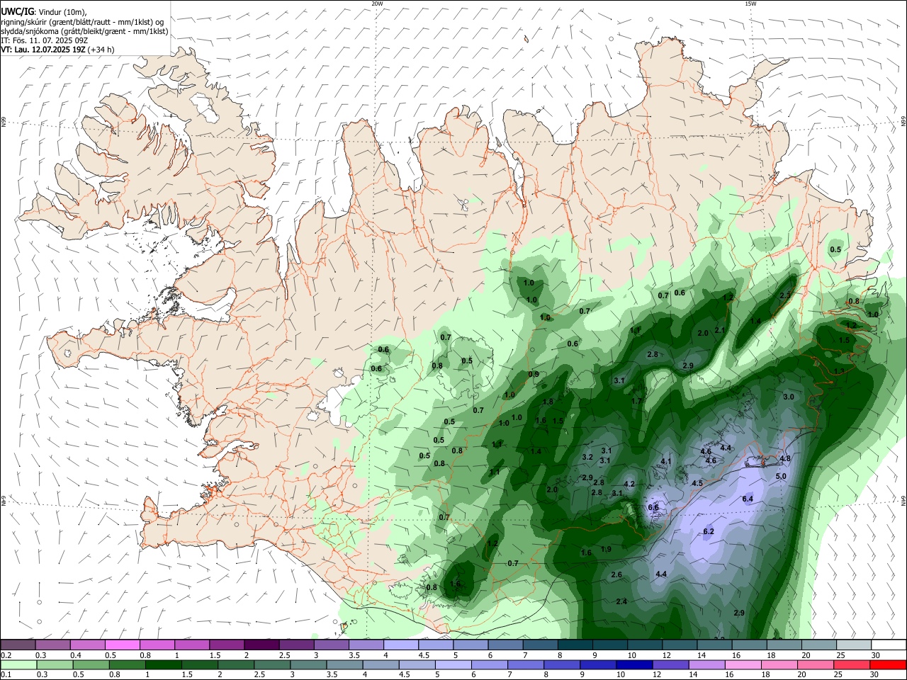
Task: Pick the dark teal swatch at 8 in snow legend
Action: pyautogui.click(x=575, y=645)
